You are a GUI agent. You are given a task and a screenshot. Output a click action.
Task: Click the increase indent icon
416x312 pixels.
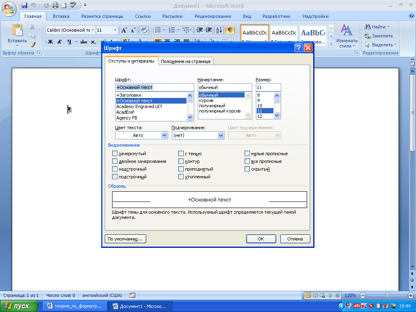point(209,30)
